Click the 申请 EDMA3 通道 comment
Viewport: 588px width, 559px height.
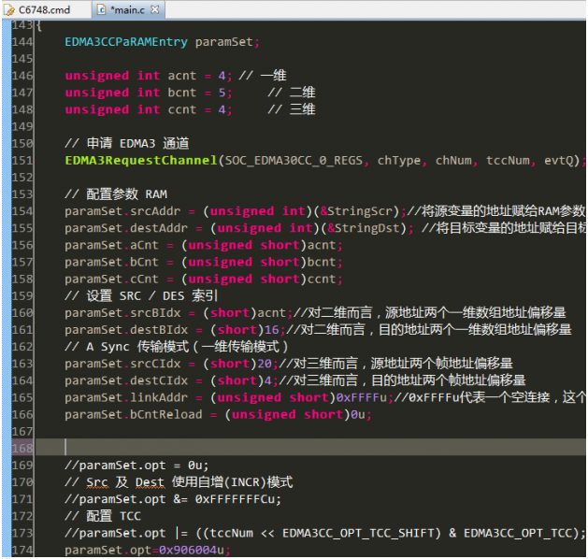click(127, 143)
